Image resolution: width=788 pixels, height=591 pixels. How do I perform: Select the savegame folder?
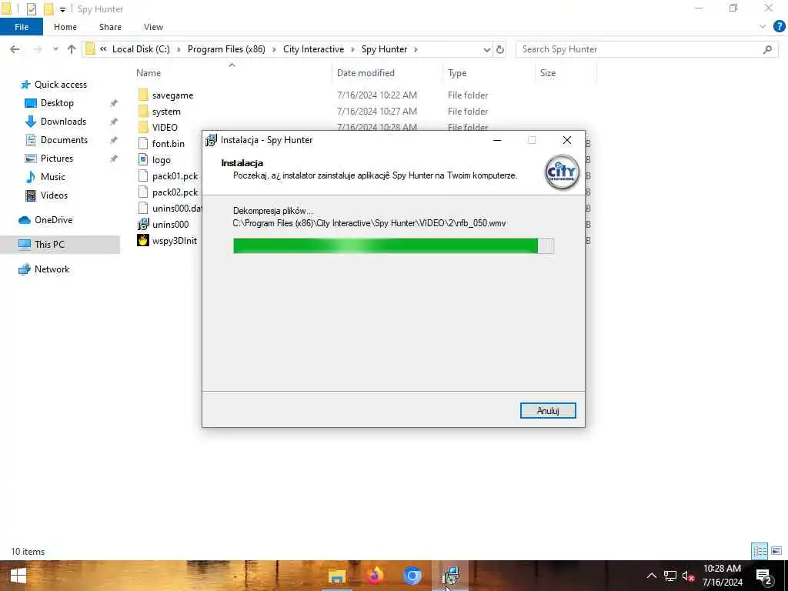(x=172, y=95)
